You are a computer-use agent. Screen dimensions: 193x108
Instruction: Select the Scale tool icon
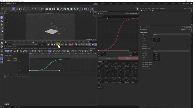point(21,9)
